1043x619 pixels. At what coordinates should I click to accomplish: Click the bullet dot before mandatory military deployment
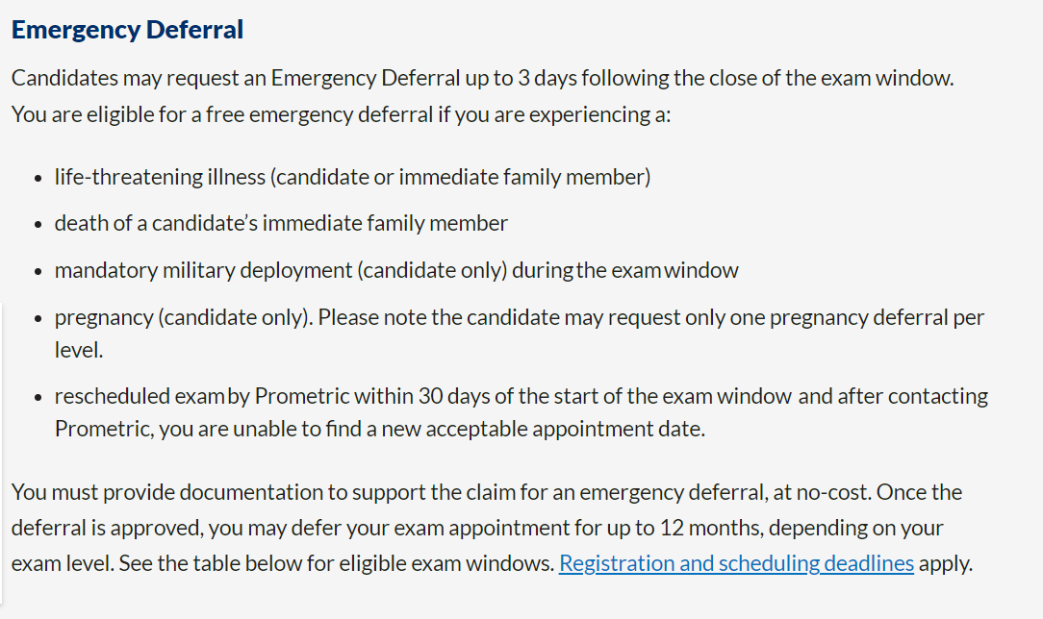click(37, 272)
